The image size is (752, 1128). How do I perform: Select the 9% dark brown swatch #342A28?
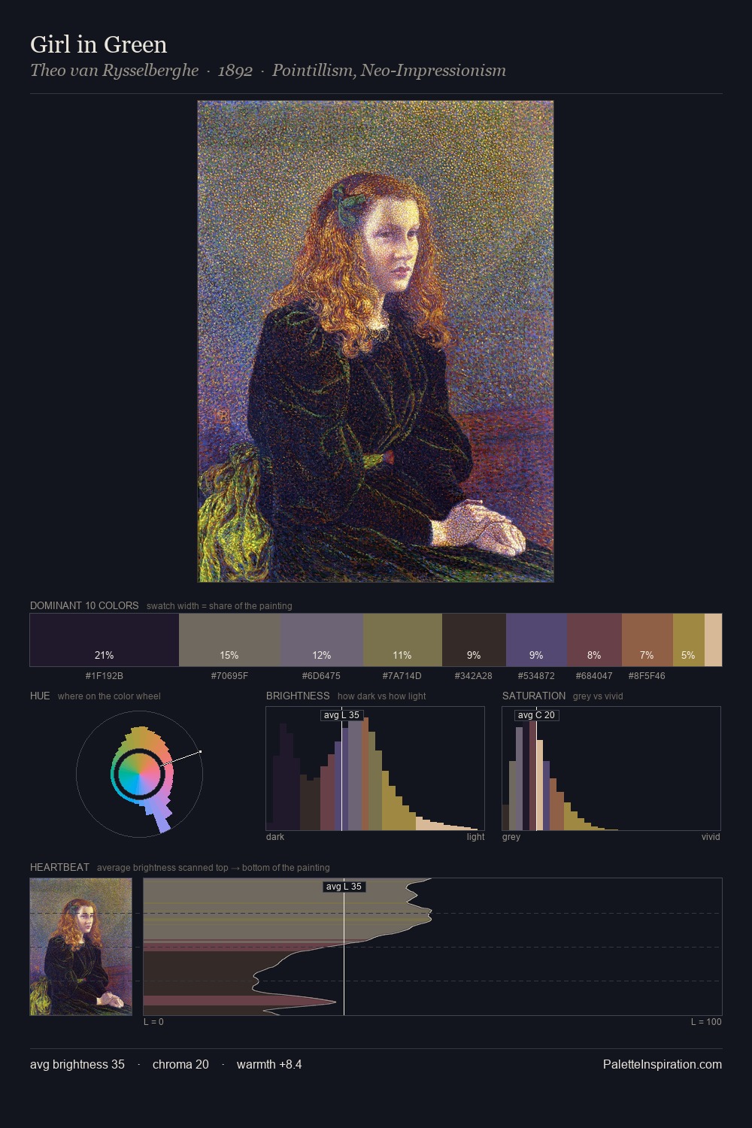click(474, 640)
